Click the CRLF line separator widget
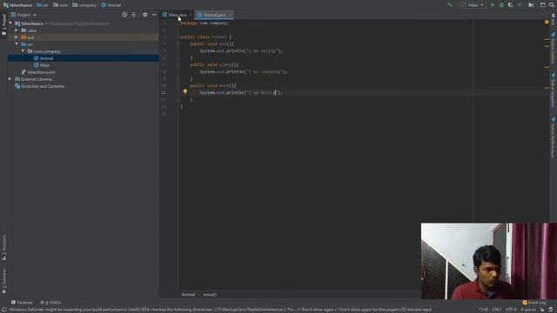This screenshot has width=557, height=313. pyautogui.click(x=497, y=310)
